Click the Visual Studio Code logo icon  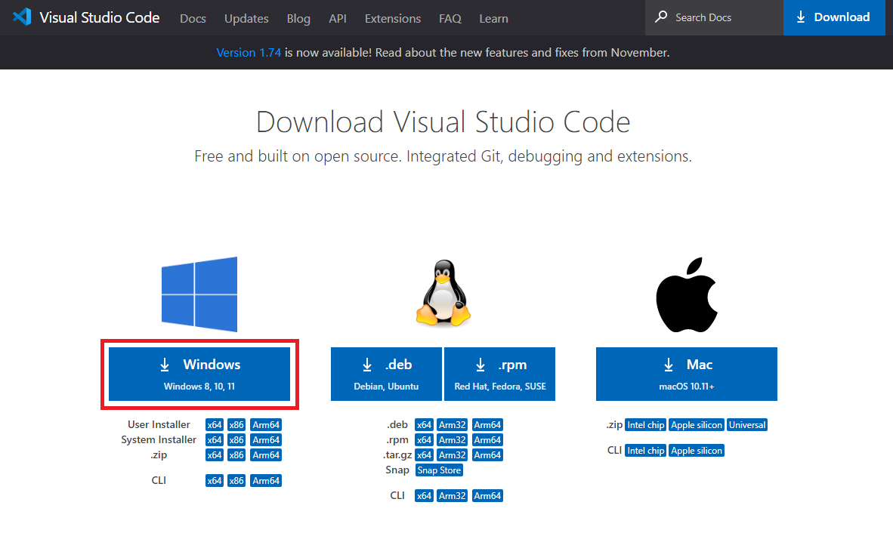click(22, 17)
